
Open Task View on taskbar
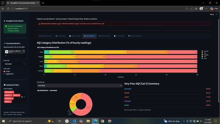click(60, 121)
